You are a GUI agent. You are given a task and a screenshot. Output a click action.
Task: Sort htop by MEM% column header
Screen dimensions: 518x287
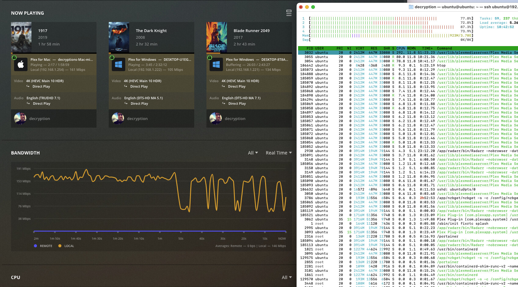[x=411, y=48]
